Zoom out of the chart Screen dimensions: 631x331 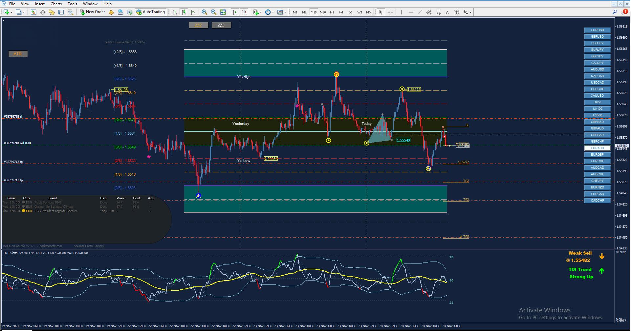click(213, 12)
